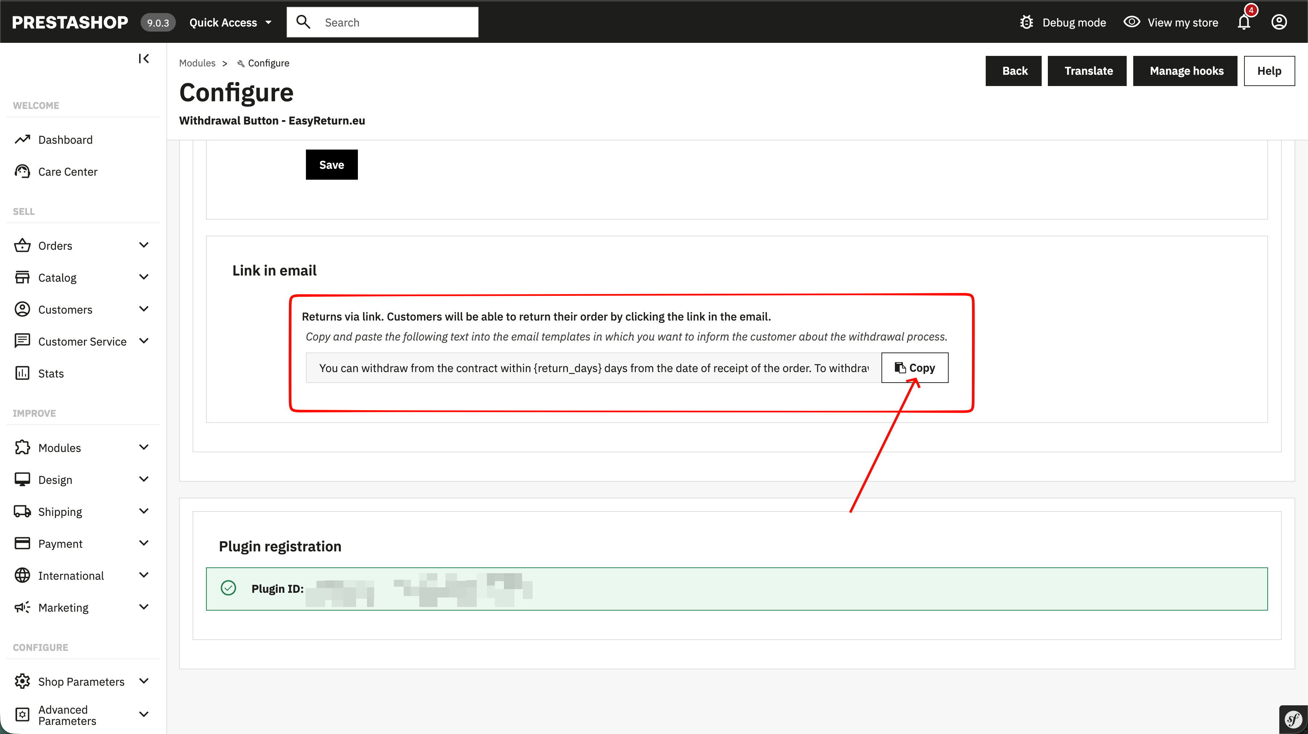The image size is (1308, 734).
Task: Expand the Shop Parameters submenu chevron
Action: pos(144,681)
